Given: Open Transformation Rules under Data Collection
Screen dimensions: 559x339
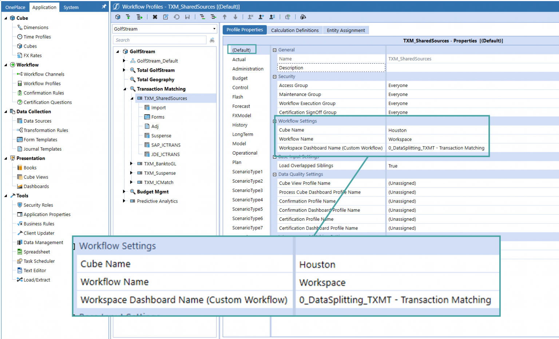Looking at the screenshot, I should point(46,130).
